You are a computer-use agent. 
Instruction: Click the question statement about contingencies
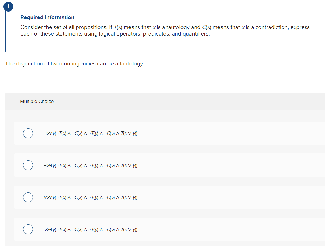click(75, 63)
